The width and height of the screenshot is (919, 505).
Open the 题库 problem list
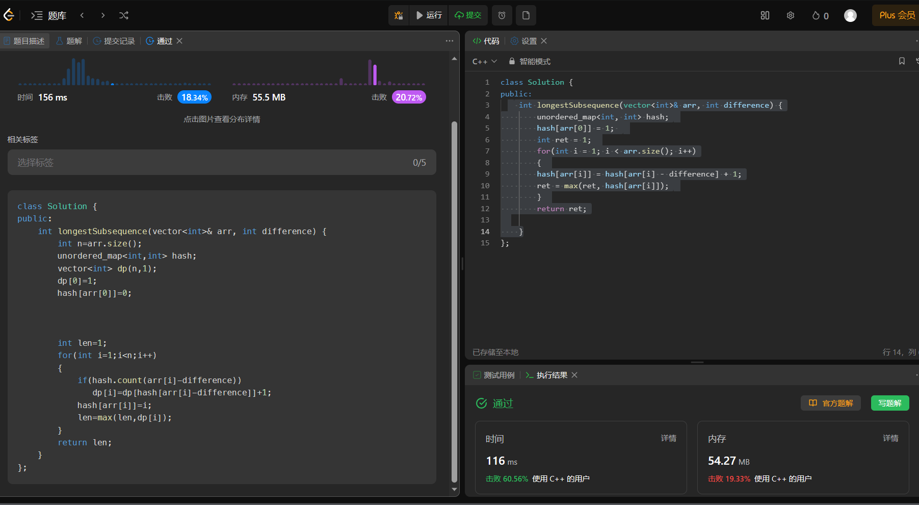[x=49, y=16]
